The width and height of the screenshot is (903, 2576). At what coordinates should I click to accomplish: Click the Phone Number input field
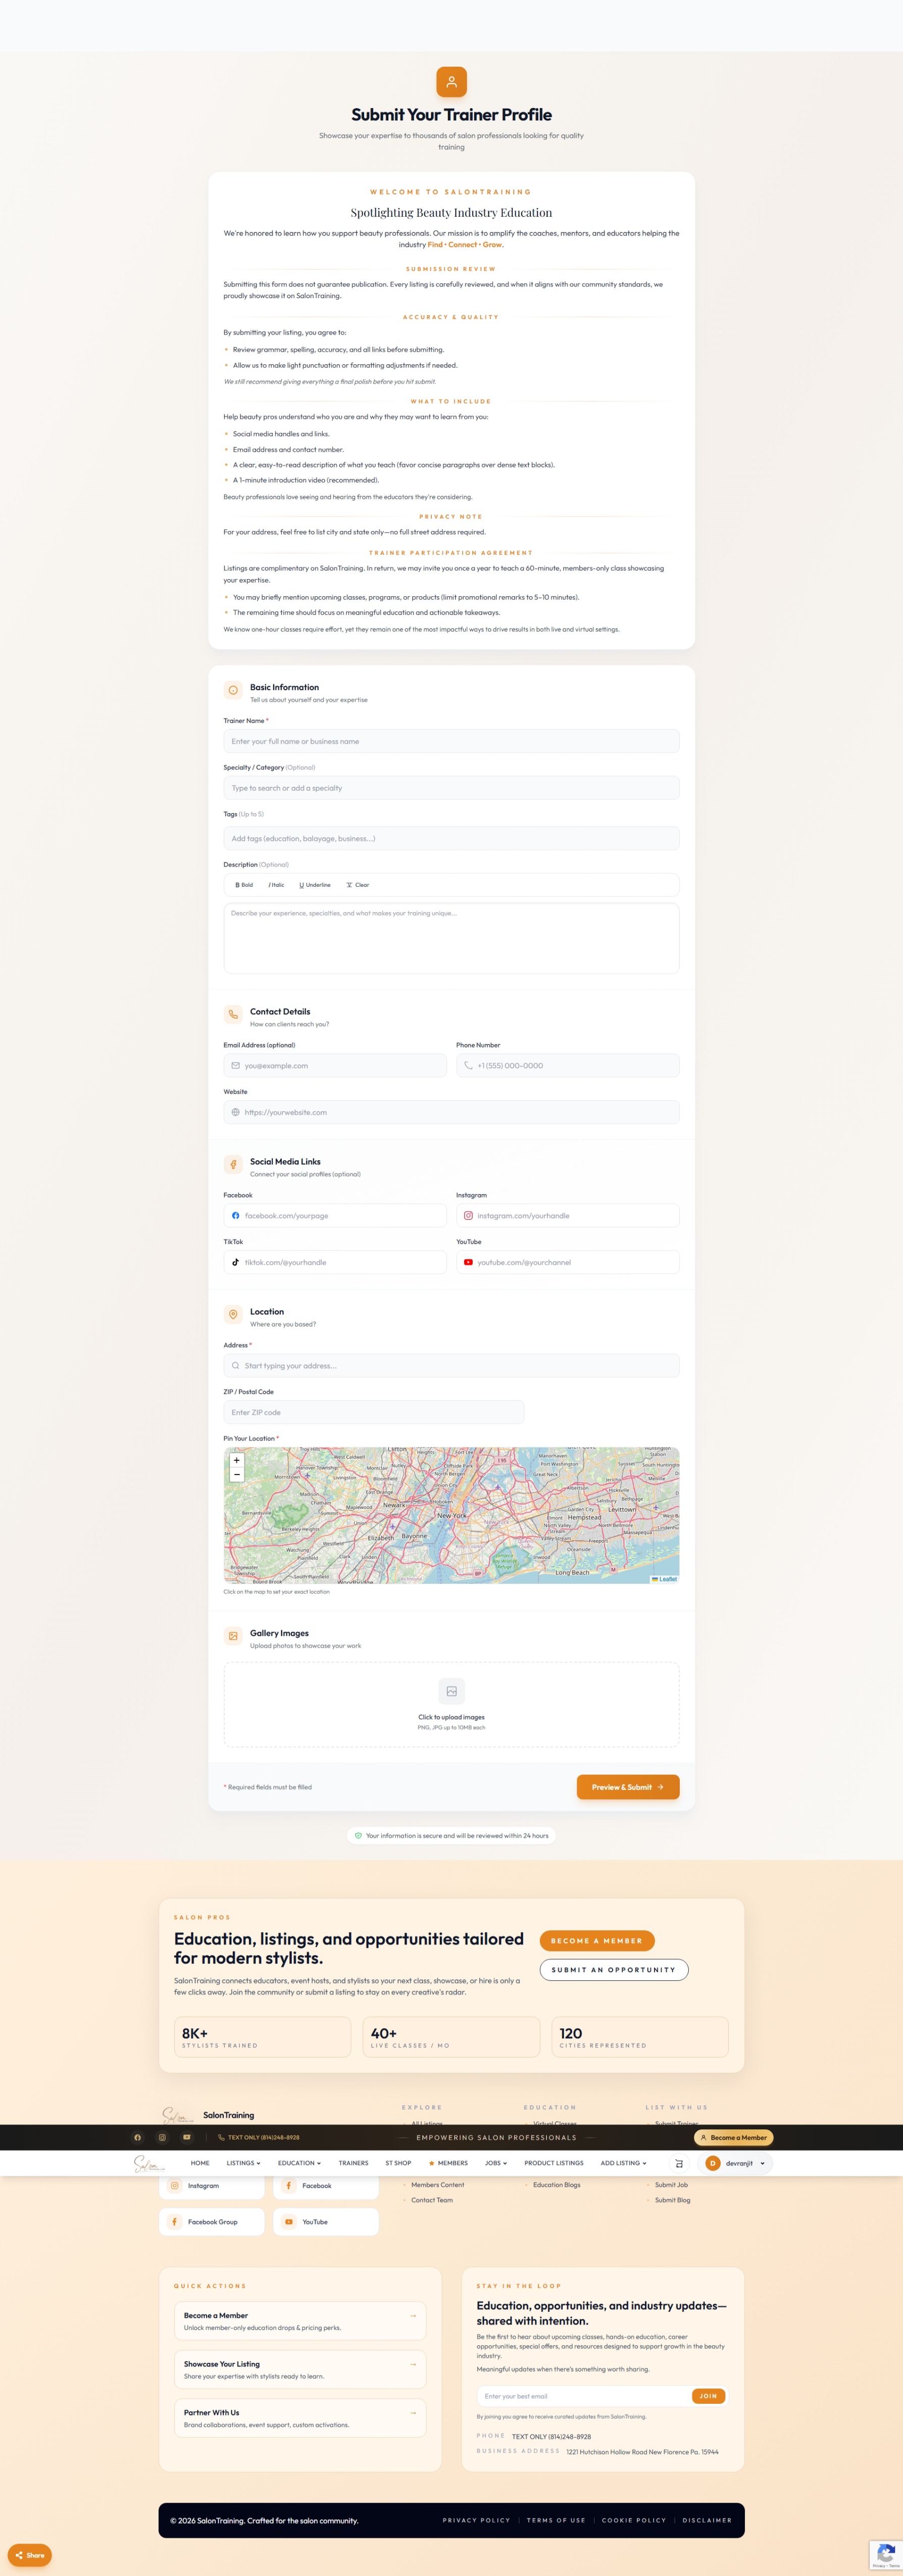coord(567,1065)
